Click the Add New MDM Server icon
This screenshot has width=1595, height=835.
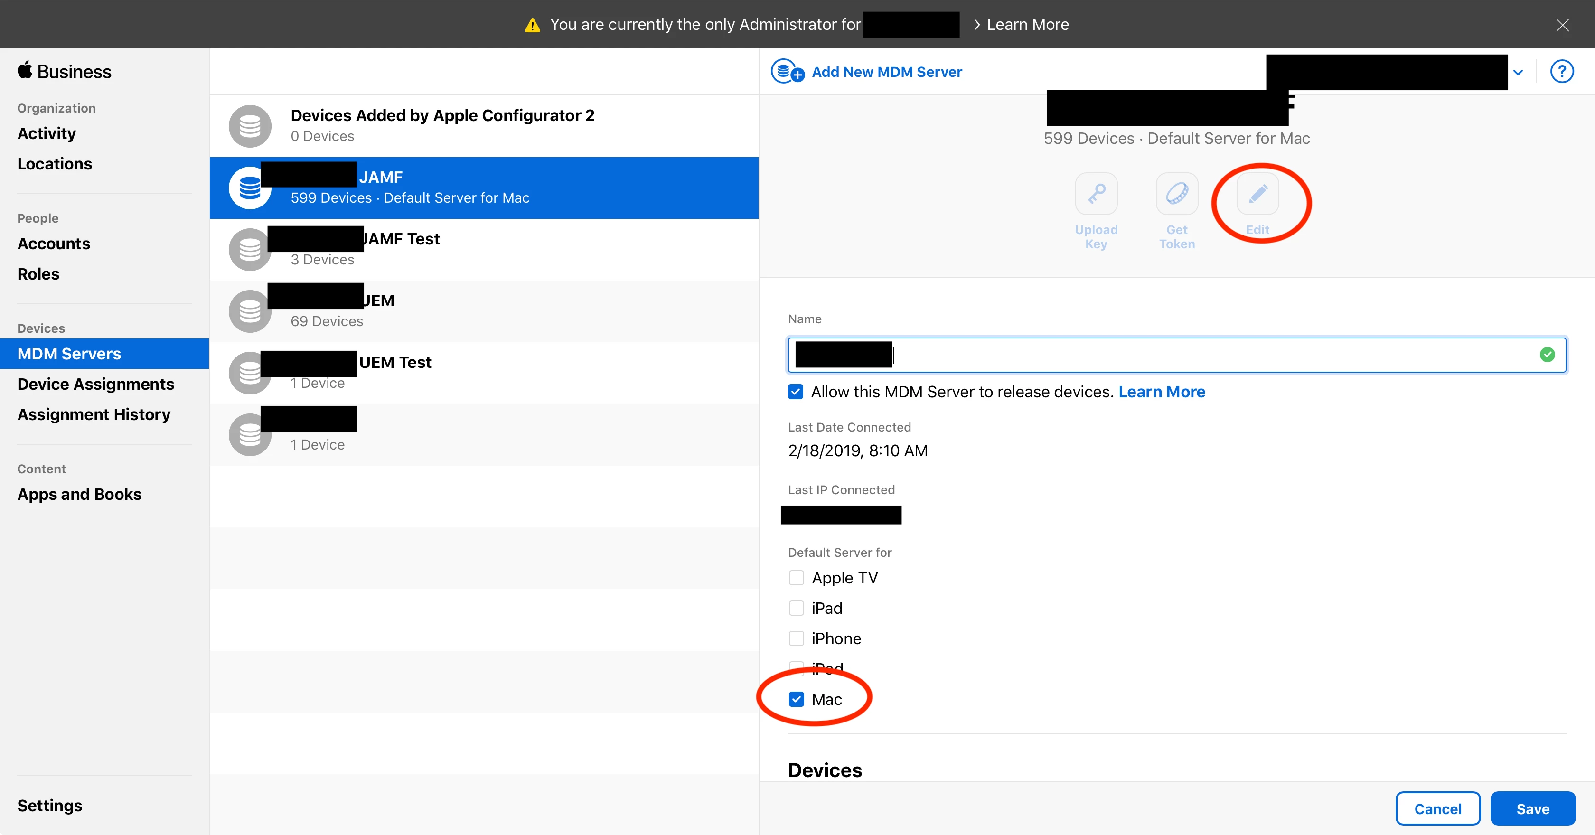787,72
